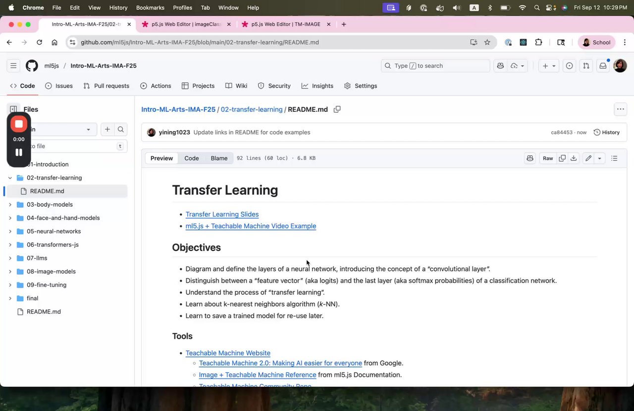The height and width of the screenshot is (411, 634).
Task: Open the Chrome home page button
Action: 54,43
